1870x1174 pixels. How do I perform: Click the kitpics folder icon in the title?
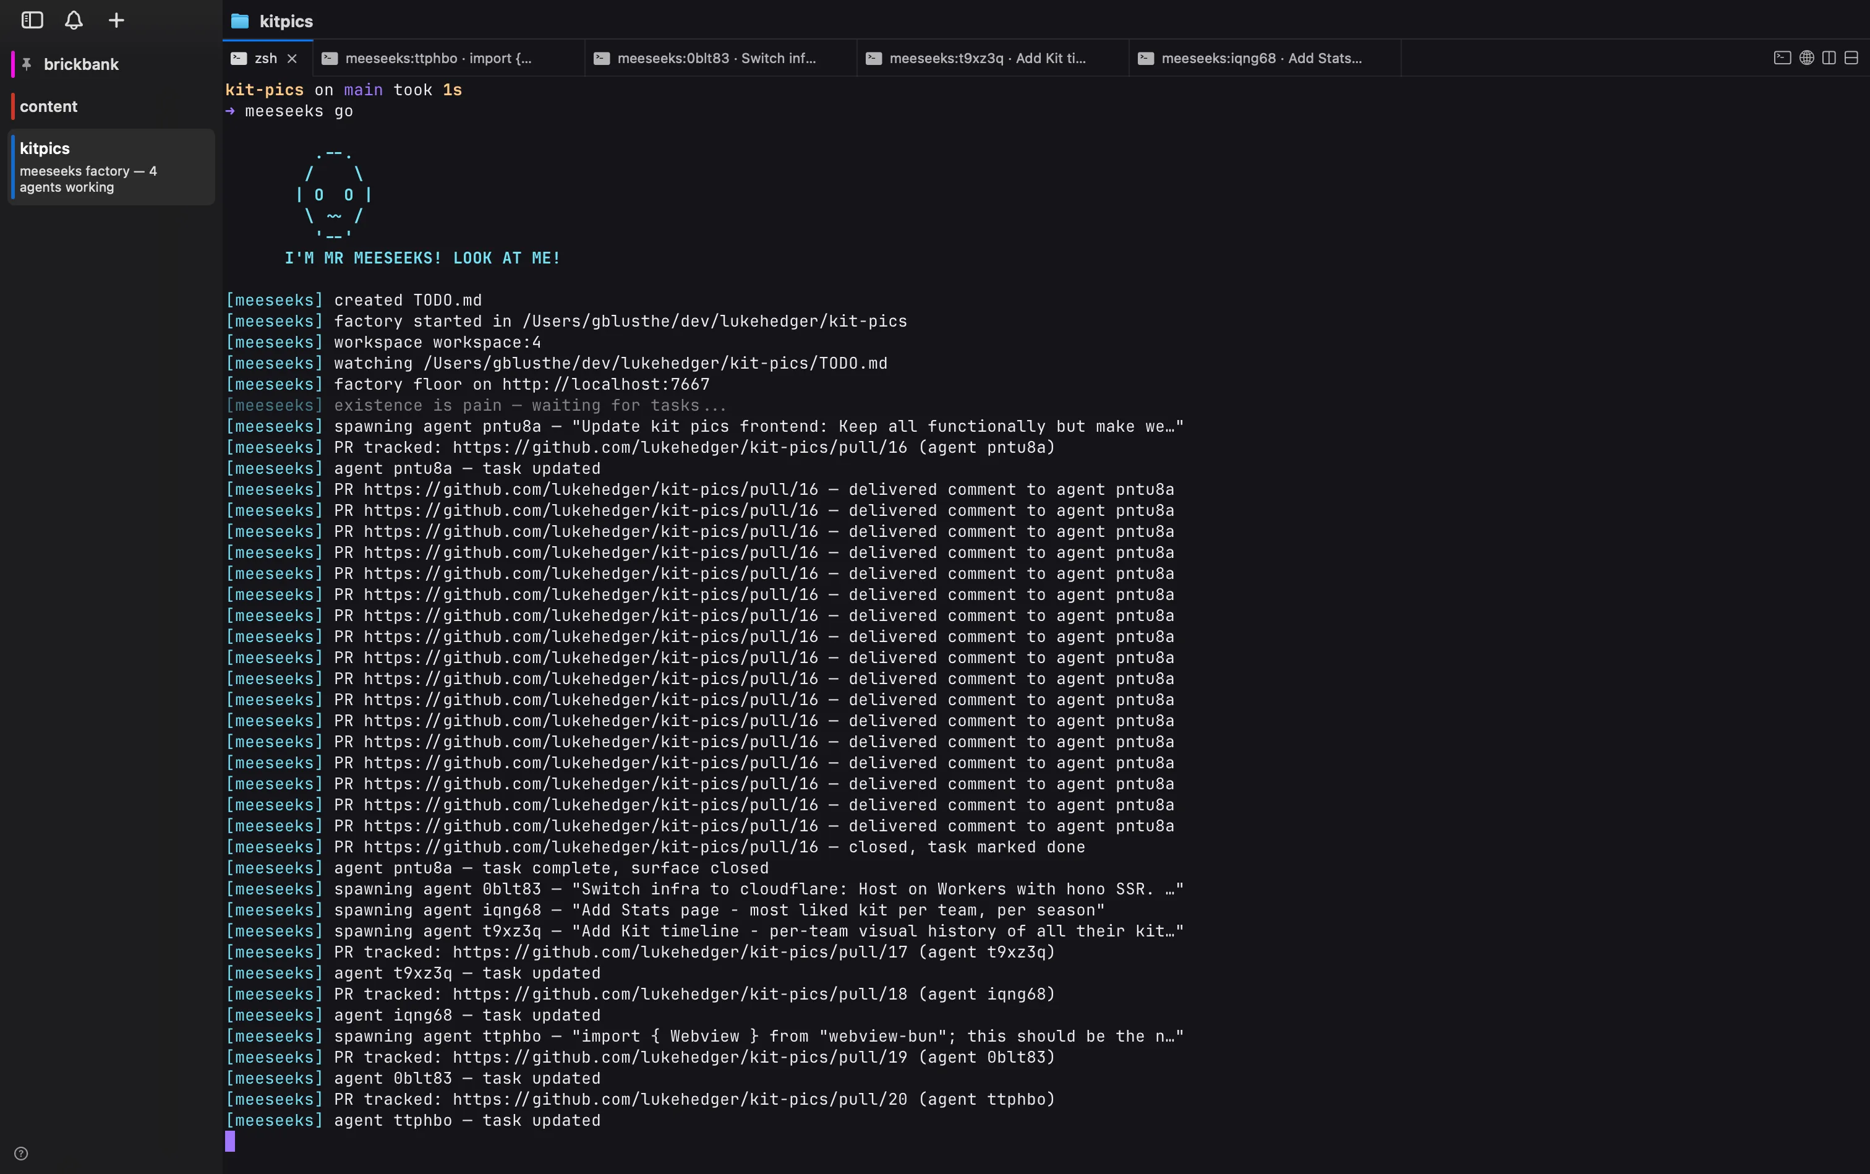coord(240,21)
